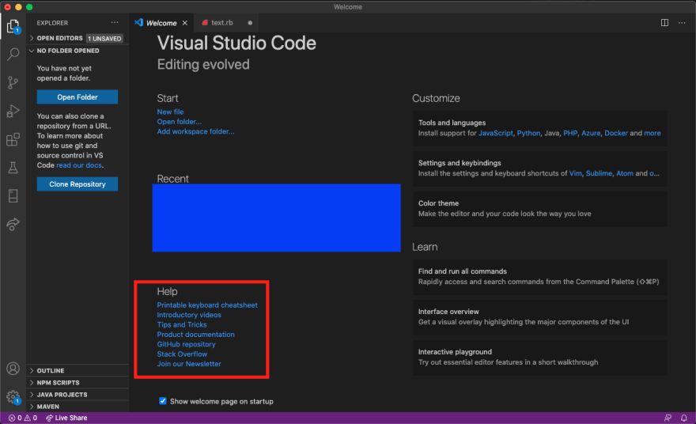Close the Welcome tab
This screenshot has width=696, height=424.
[x=184, y=23]
